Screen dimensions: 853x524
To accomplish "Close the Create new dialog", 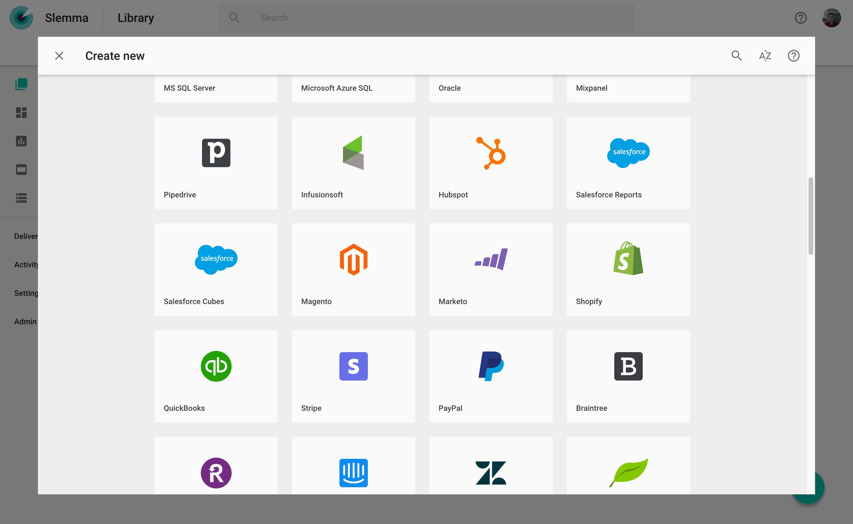I will (59, 56).
